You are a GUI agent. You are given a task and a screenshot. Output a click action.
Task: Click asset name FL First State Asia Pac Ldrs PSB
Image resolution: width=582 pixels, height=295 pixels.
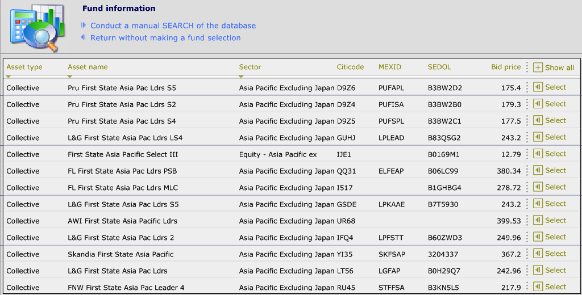coord(122,171)
